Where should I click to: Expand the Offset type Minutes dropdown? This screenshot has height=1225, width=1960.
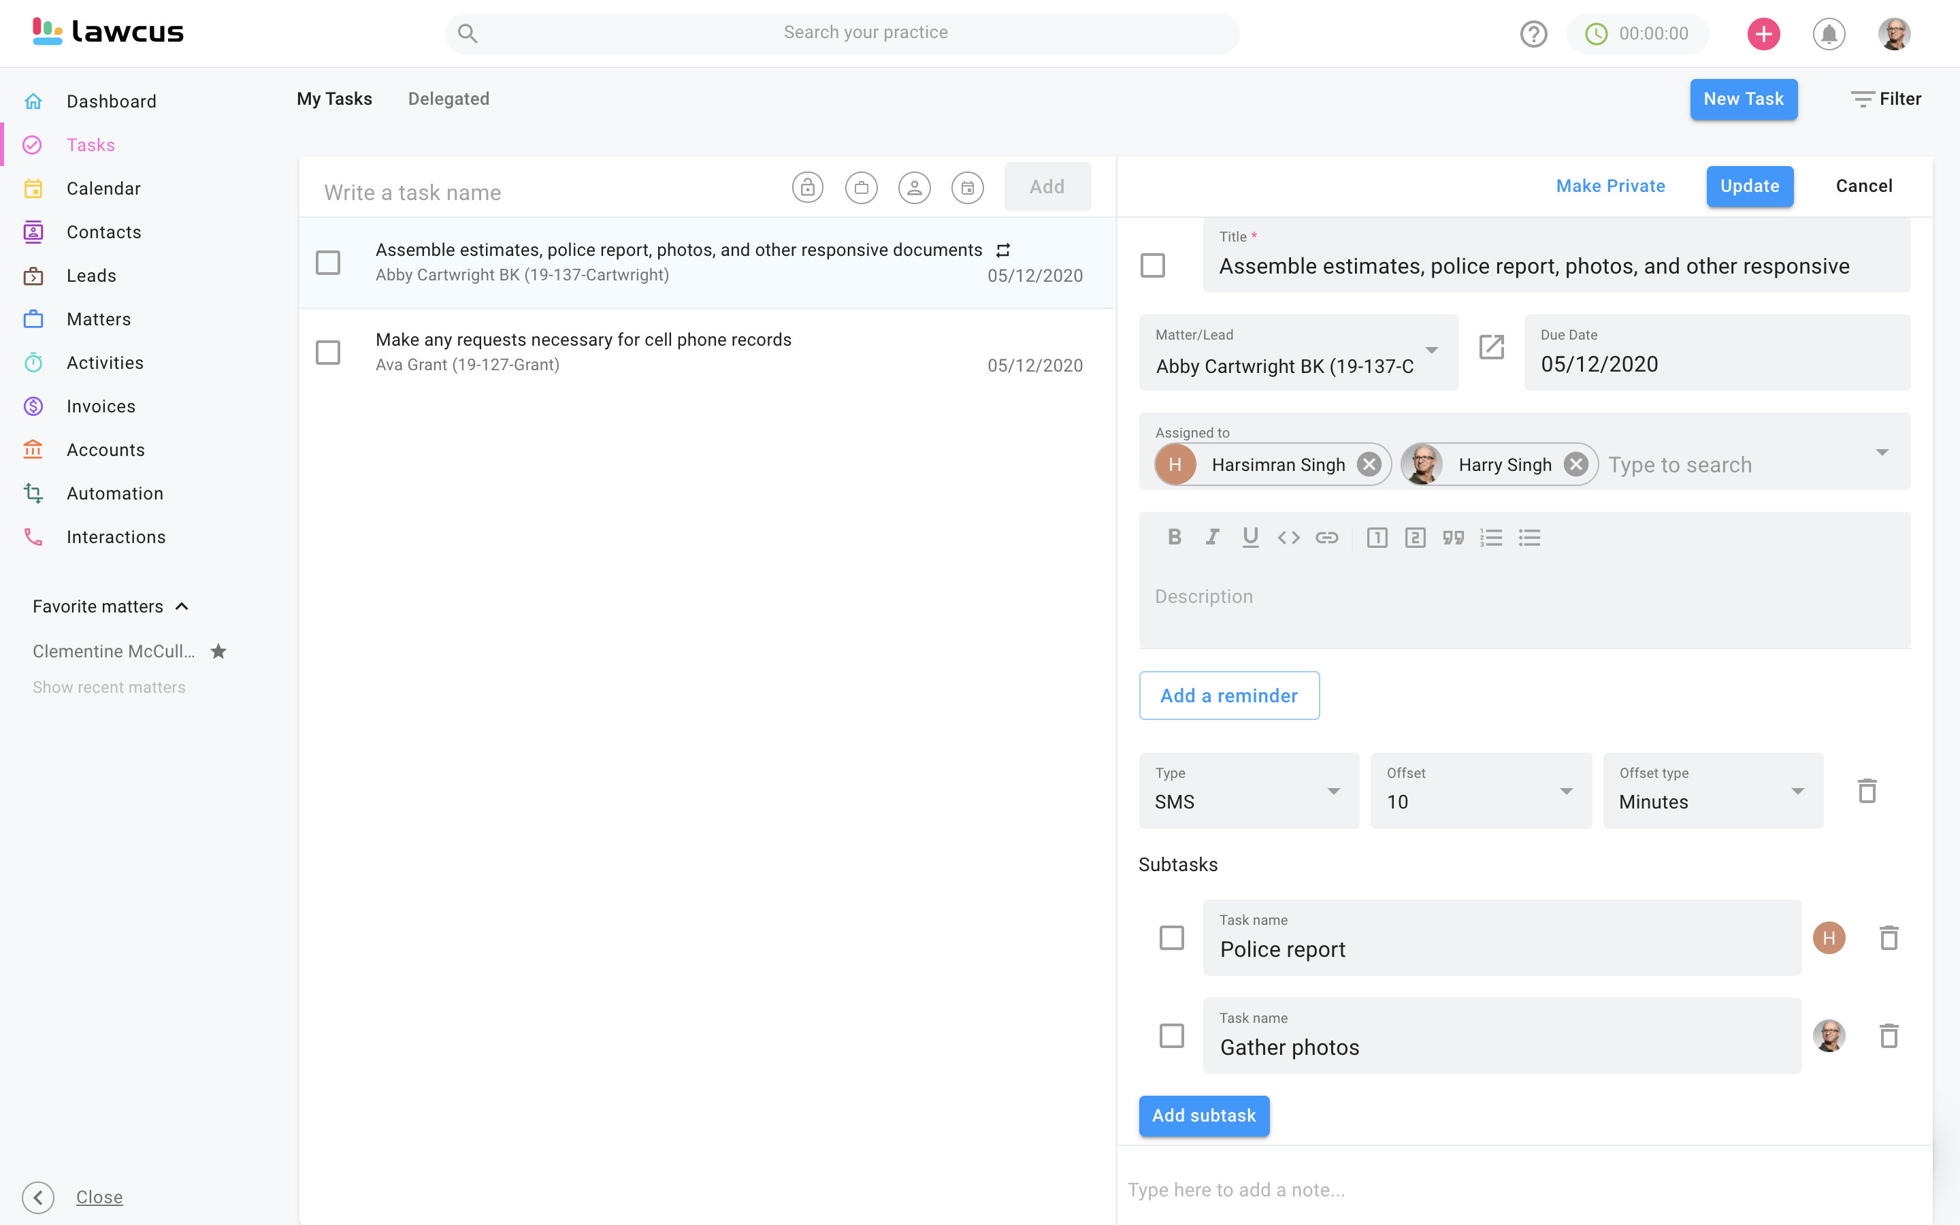coord(1712,791)
